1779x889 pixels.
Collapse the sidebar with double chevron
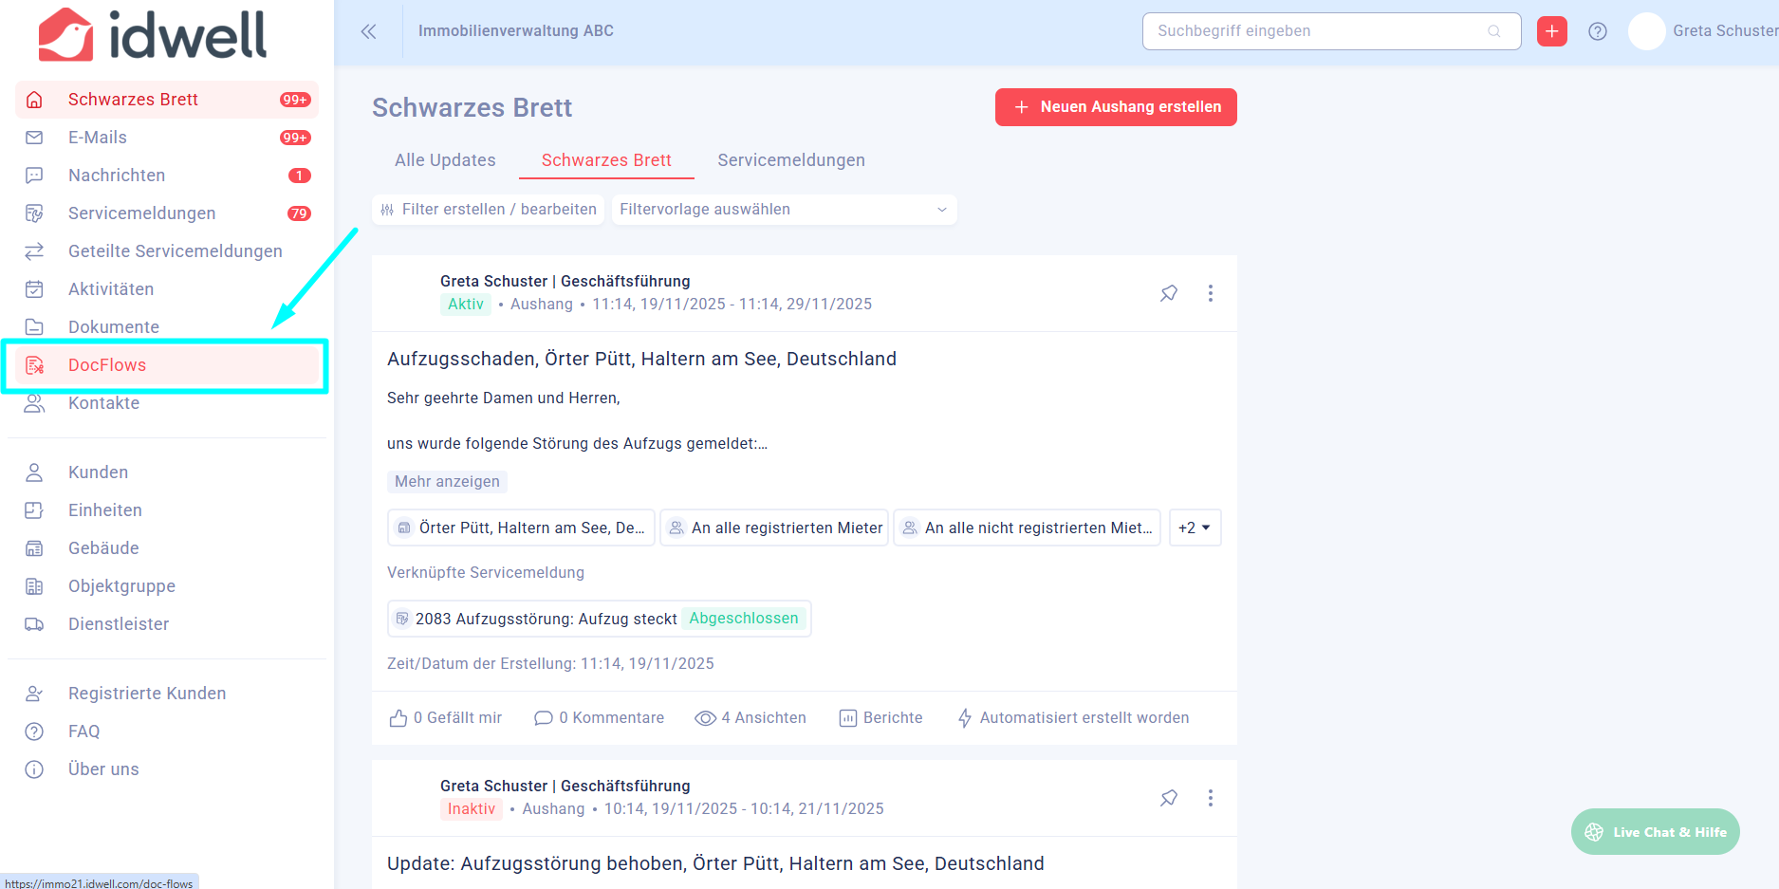[x=368, y=31]
